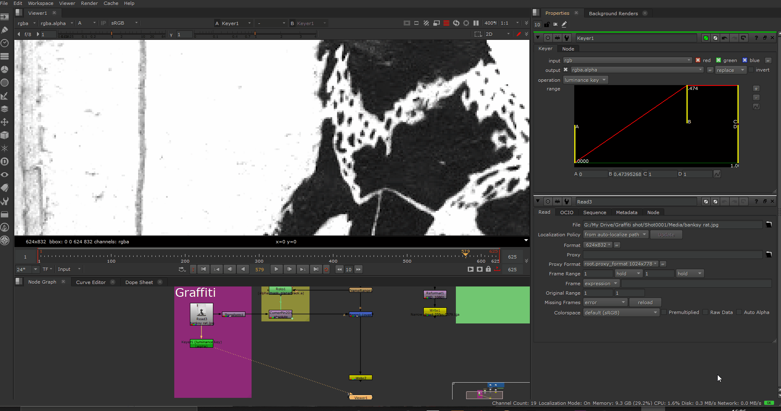781x411 pixels.
Task: Click the red color sampler pin icon
Action: [519, 34]
